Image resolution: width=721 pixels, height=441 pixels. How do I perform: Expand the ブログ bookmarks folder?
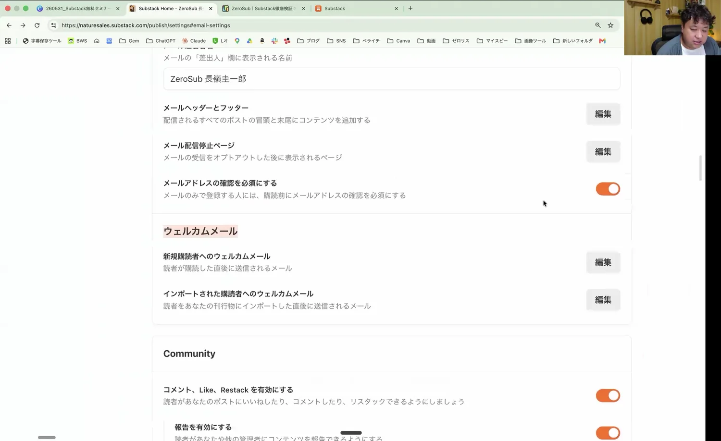click(308, 41)
